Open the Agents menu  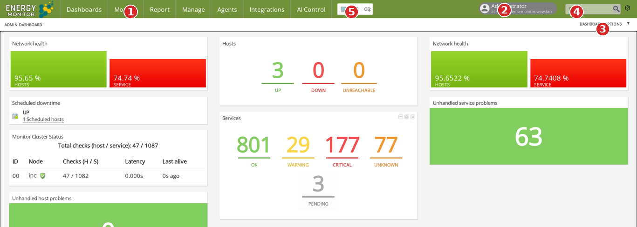pyautogui.click(x=227, y=9)
